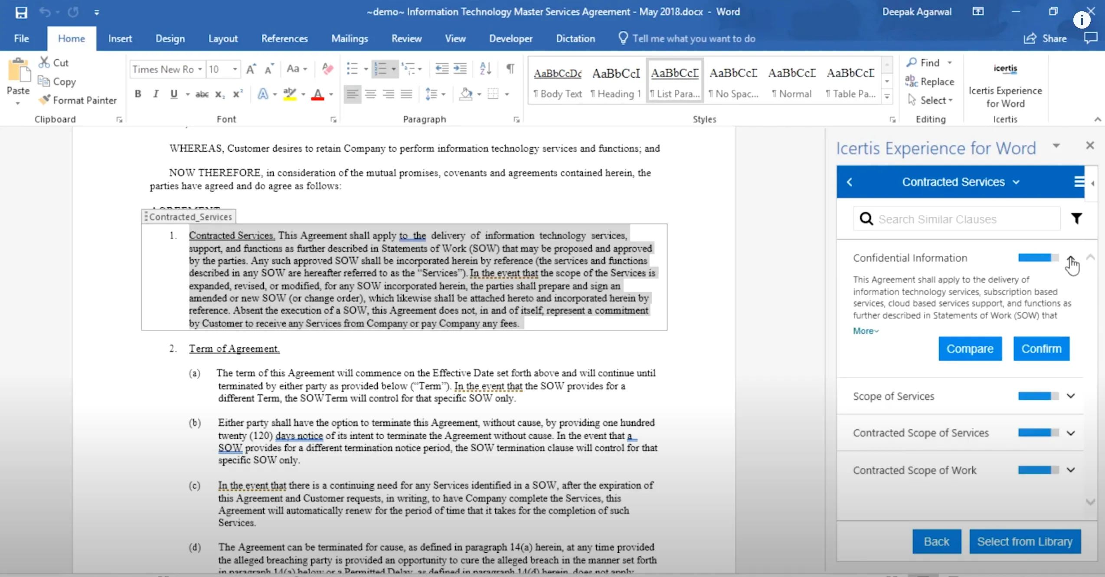The width and height of the screenshot is (1105, 577).
Task: Toggle Italic formatting
Action: (156, 94)
